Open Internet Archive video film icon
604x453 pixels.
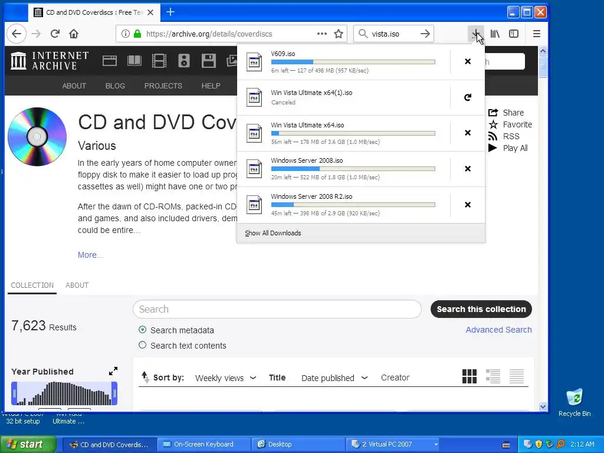pyautogui.click(x=159, y=61)
